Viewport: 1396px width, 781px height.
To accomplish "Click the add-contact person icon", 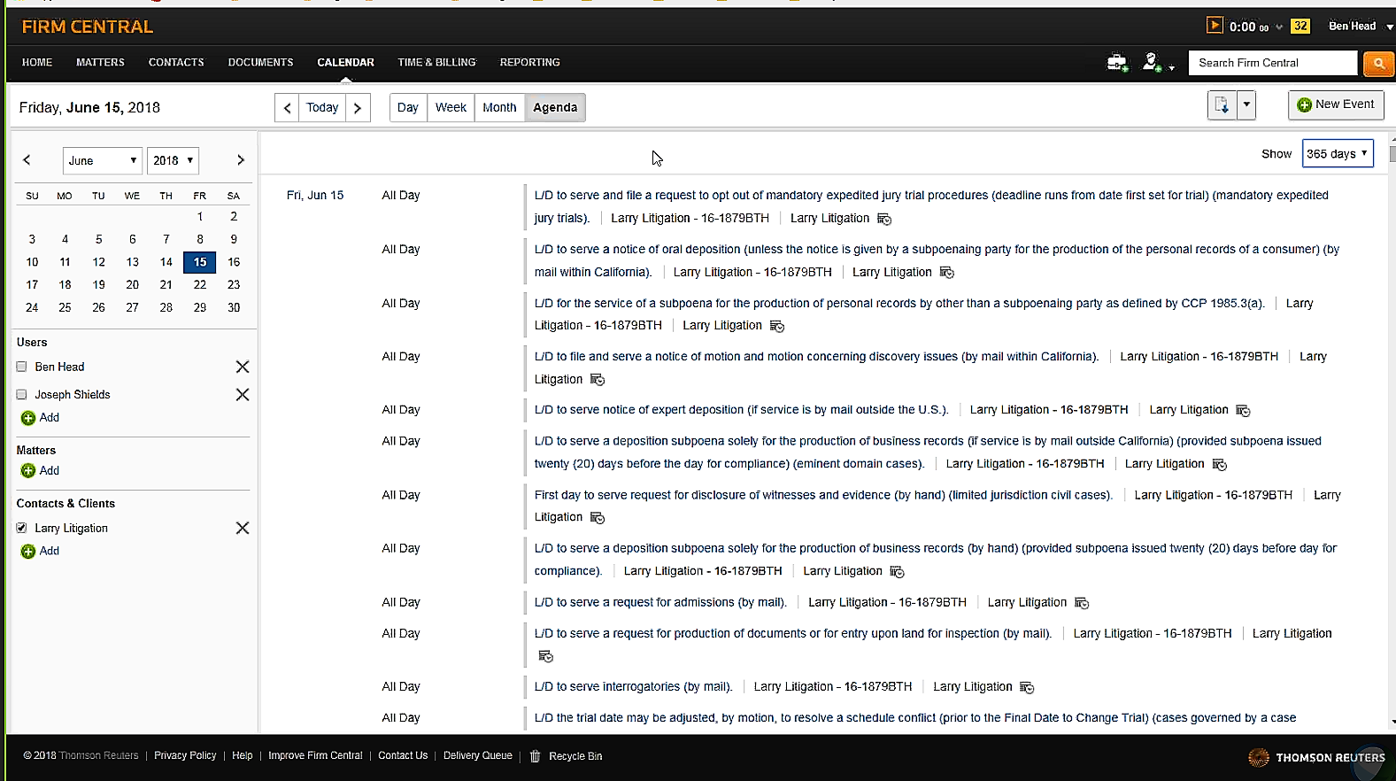I will 1151,63.
